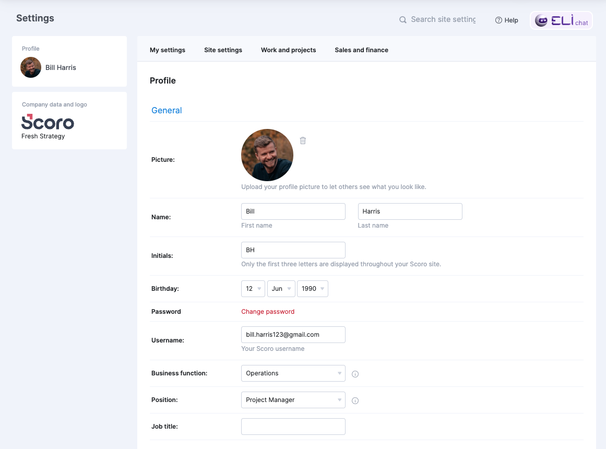Open Fresh Strategy company data
This screenshot has width=606, height=449.
coord(43,136)
